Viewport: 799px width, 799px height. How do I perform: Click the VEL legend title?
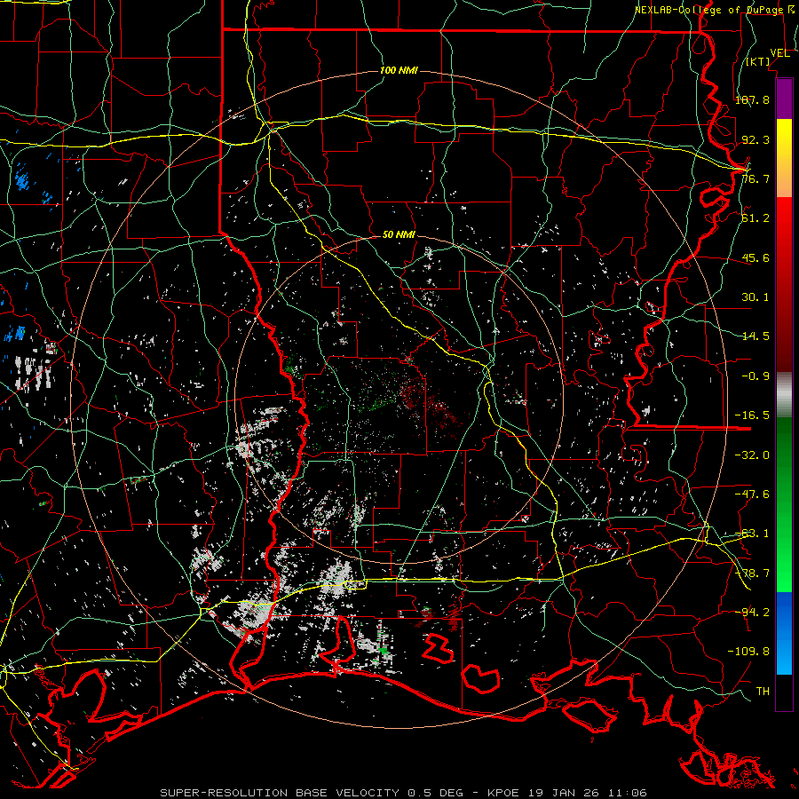pyautogui.click(x=779, y=53)
